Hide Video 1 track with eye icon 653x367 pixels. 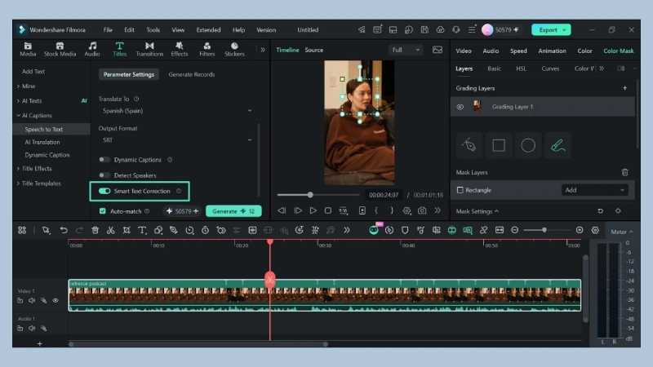tap(56, 300)
